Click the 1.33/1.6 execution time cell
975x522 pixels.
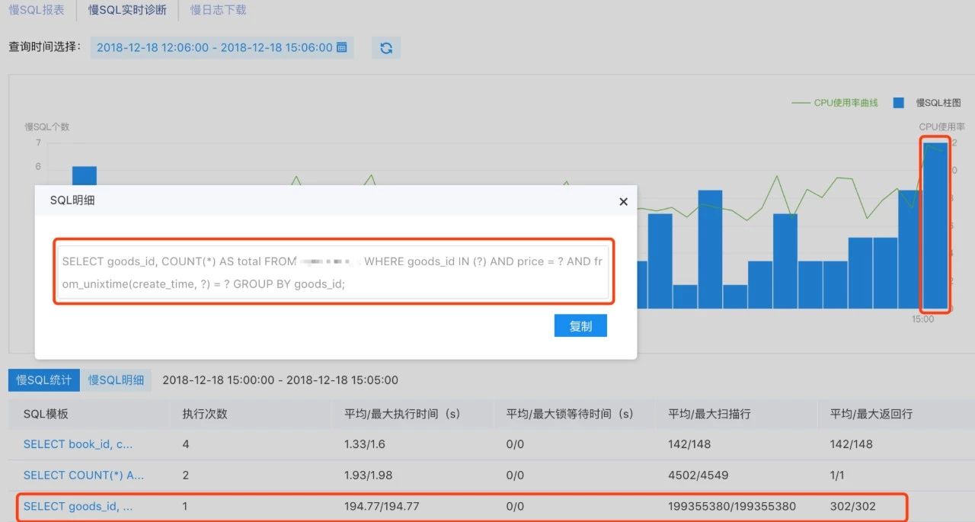click(x=366, y=444)
